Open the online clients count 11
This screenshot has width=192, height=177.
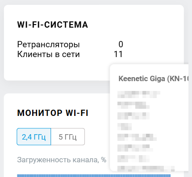(x=118, y=54)
